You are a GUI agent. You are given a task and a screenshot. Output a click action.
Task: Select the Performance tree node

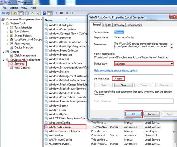(22, 44)
